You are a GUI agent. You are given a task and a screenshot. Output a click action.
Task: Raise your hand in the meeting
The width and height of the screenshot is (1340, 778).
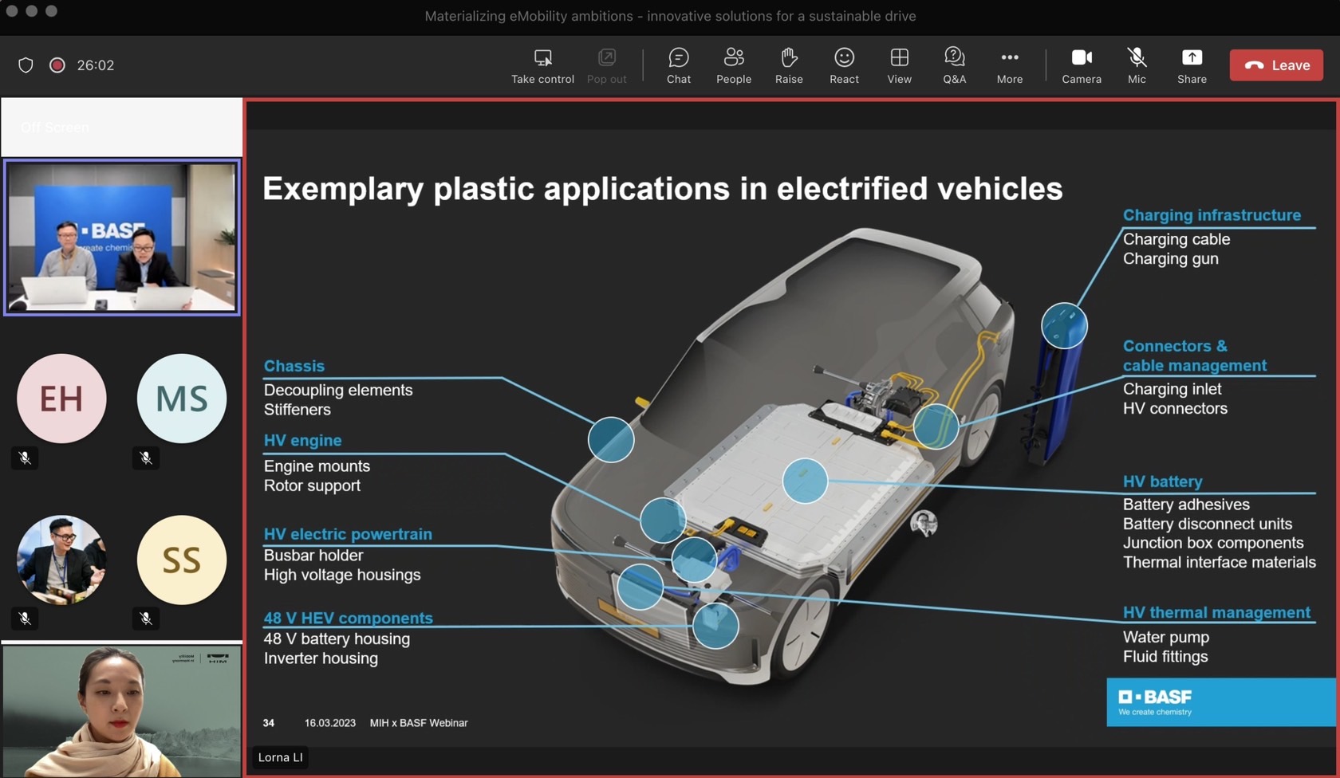tap(788, 65)
